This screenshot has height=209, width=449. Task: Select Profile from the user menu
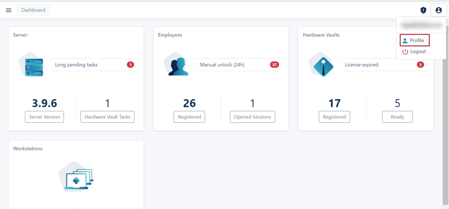(x=414, y=40)
